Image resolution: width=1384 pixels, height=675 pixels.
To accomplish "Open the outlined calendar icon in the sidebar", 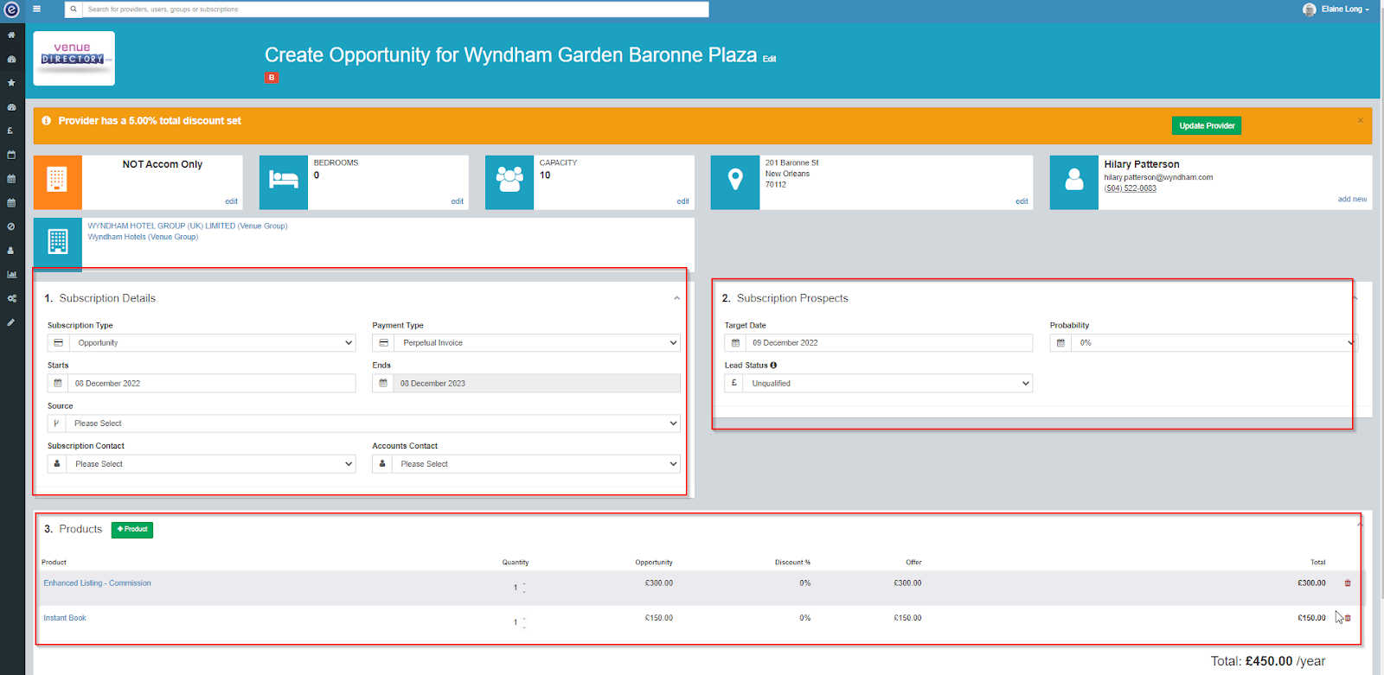I will 11,155.
